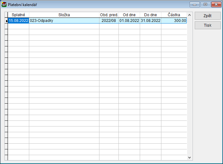Click the Zpět button
Viewport: 223px width, 164px height.
(207, 16)
